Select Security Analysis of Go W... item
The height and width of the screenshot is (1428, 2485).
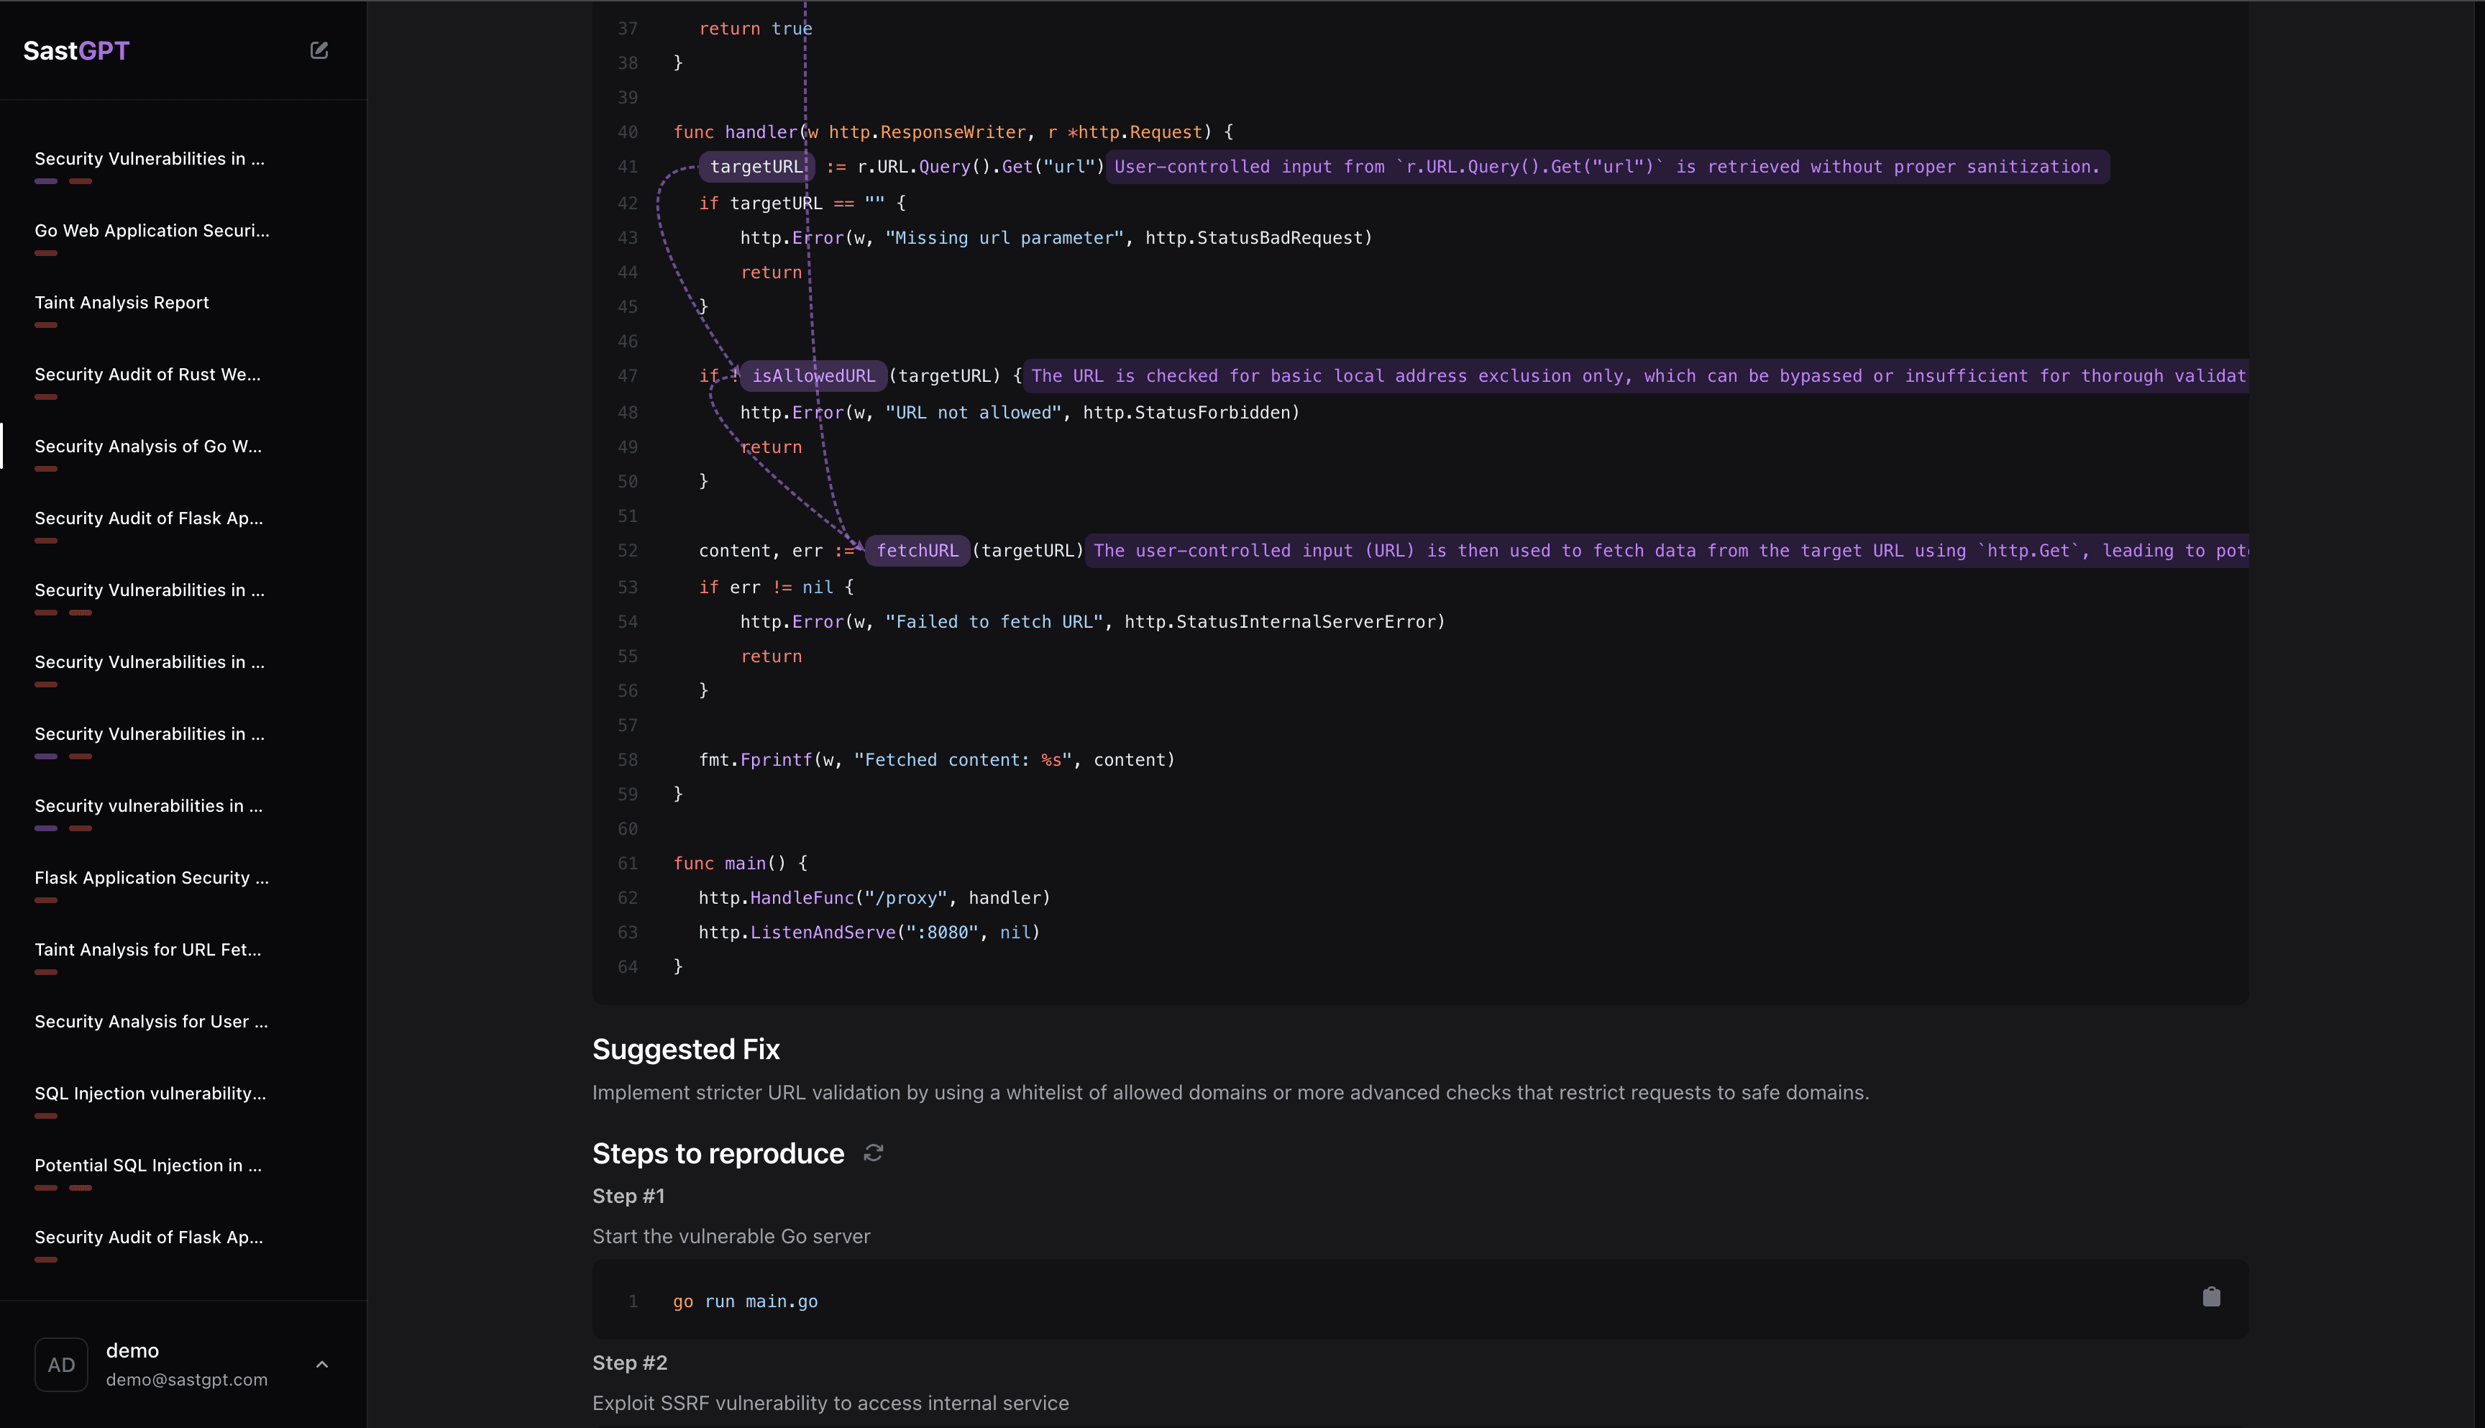pyautogui.click(x=148, y=447)
